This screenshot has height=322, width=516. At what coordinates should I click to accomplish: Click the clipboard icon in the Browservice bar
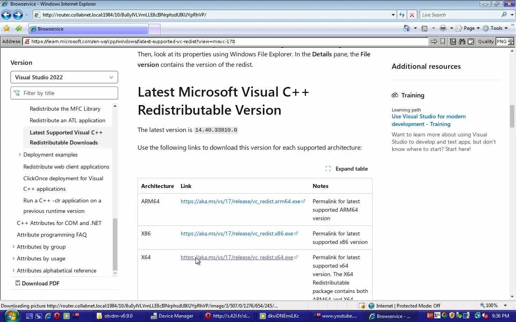click(470, 41)
